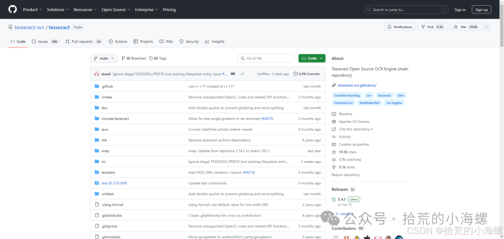The height and width of the screenshot is (239, 504).
Task: Expand the star lists dropdown arrow
Action: pos(486,27)
